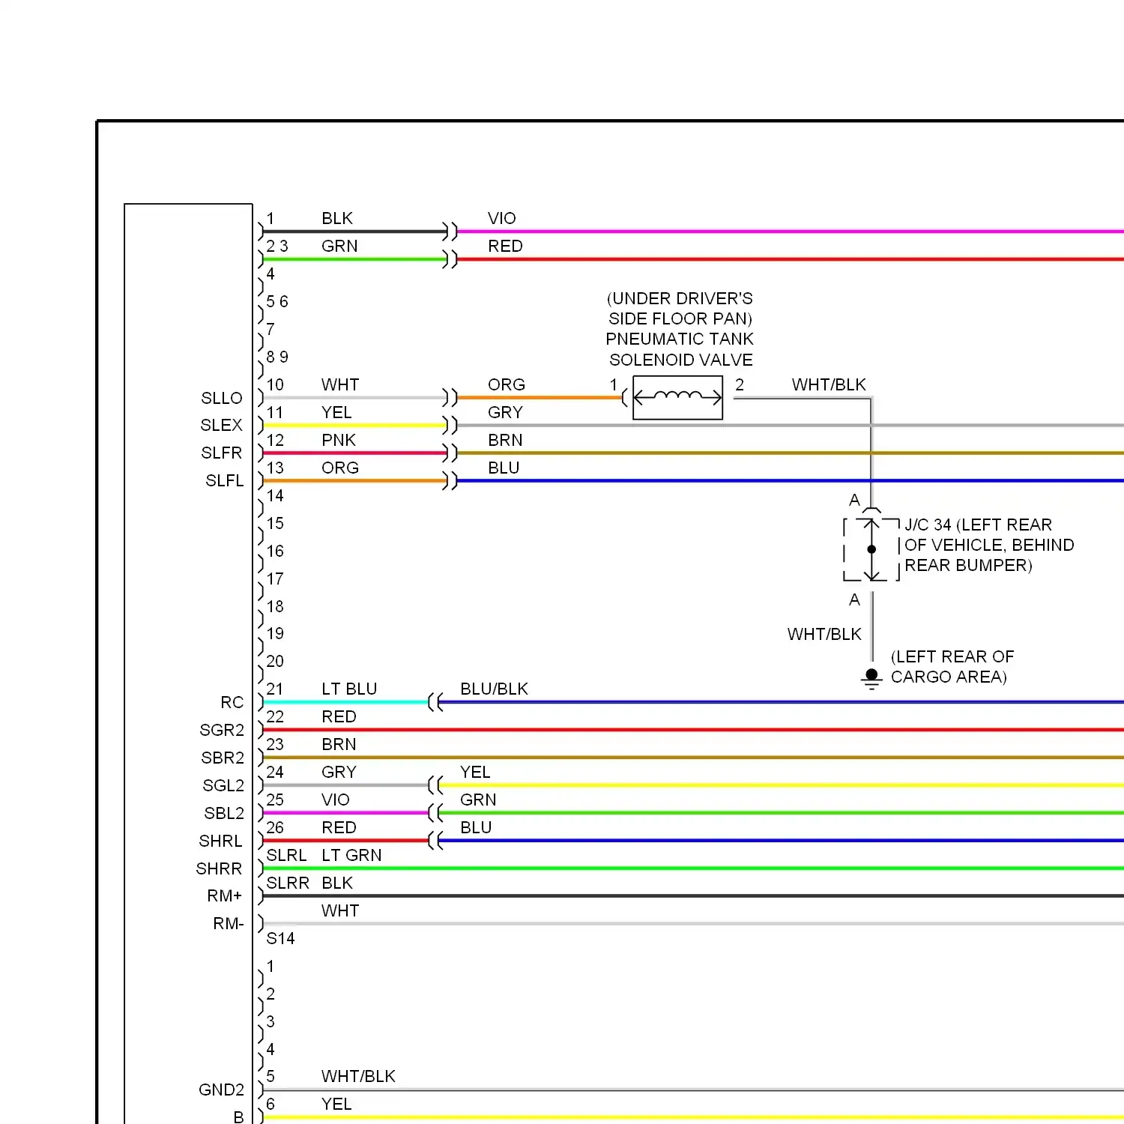This screenshot has height=1124, width=1124.
Task: Click the WHT/BLK label below J/C 34
Action: pyautogui.click(x=824, y=634)
